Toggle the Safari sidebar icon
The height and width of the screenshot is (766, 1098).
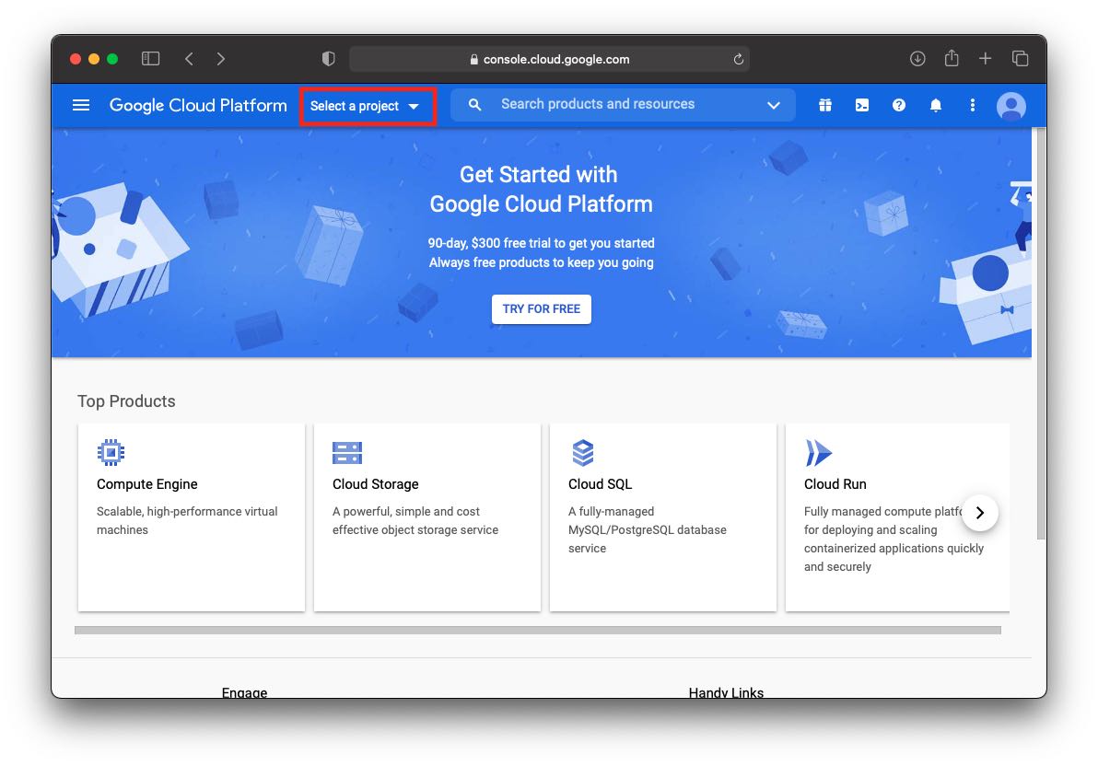click(150, 59)
